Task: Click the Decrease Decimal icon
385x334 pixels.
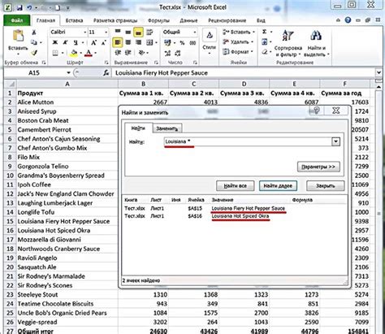Action: point(178,53)
